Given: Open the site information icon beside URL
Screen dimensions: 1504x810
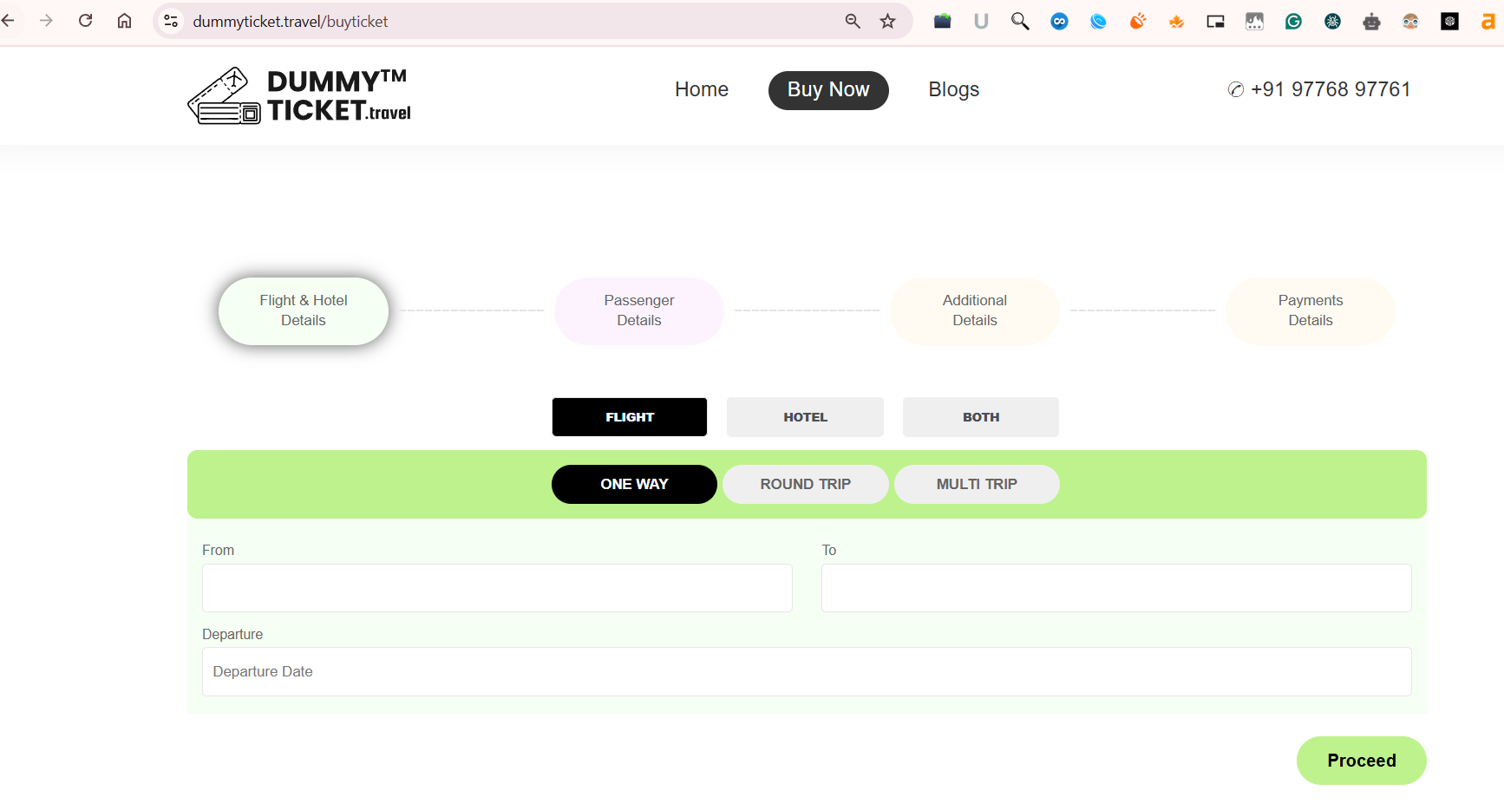Looking at the screenshot, I should (171, 22).
